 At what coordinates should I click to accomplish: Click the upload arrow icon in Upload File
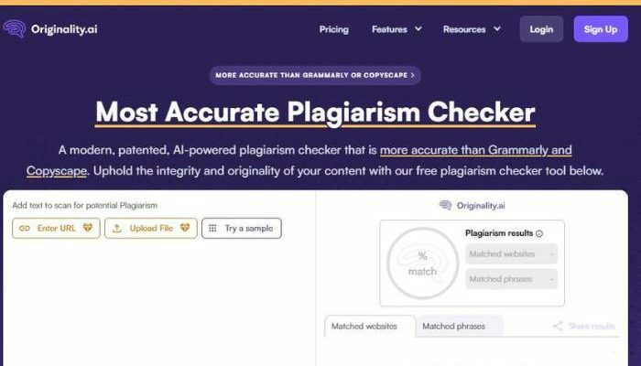click(x=117, y=228)
